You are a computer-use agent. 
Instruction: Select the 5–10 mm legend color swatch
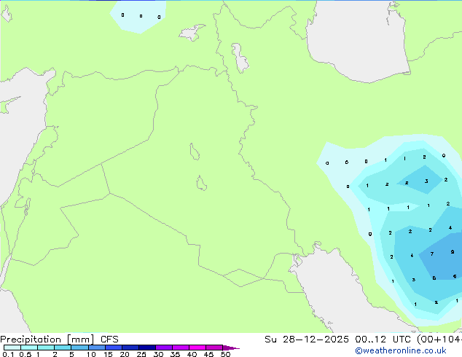pos(79,348)
